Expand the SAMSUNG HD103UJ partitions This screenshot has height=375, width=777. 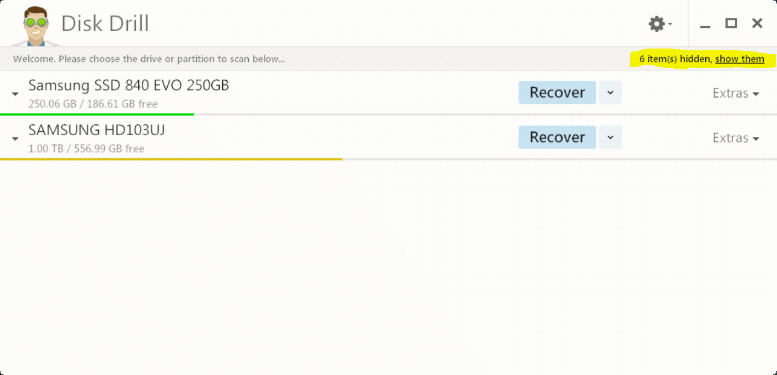point(15,139)
